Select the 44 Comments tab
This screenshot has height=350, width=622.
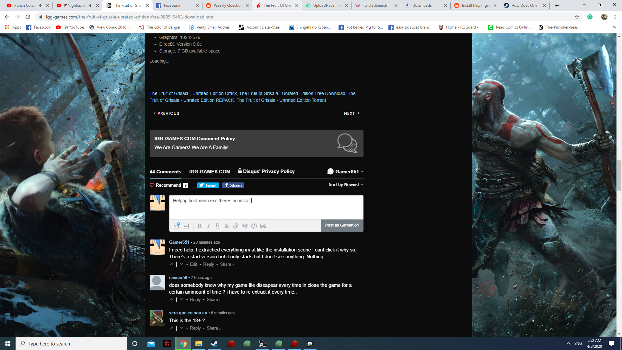pos(165,172)
